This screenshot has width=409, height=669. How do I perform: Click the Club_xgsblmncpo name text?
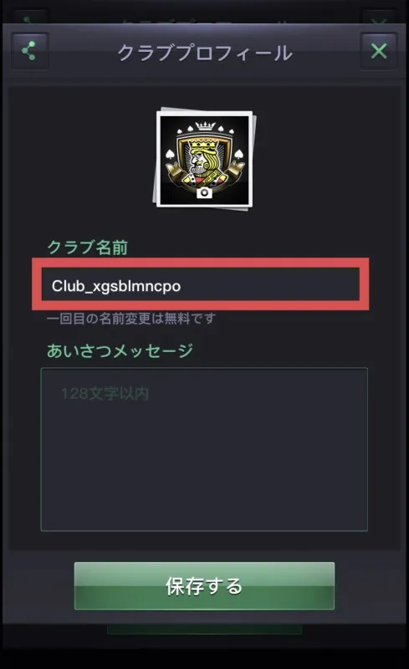pyautogui.click(x=116, y=286)
